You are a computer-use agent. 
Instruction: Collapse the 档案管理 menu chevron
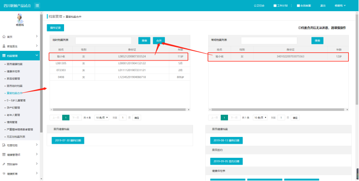pos(37,55)
